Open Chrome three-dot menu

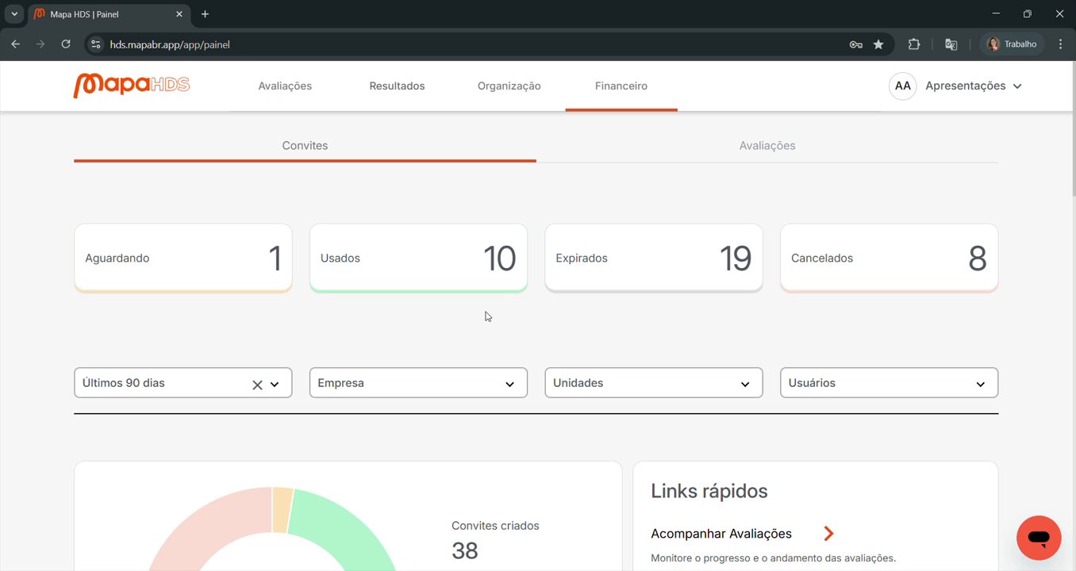coord(1061,44)
